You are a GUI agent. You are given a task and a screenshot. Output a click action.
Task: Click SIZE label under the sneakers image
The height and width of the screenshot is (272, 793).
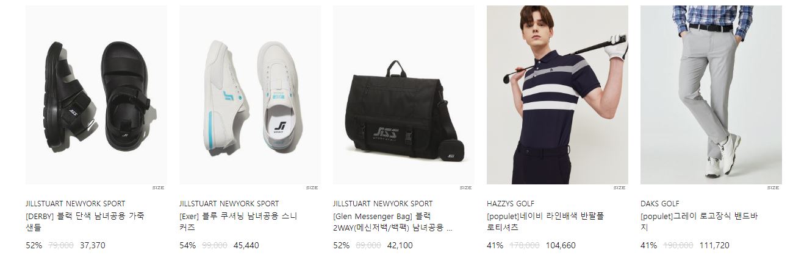click(312, 188)
